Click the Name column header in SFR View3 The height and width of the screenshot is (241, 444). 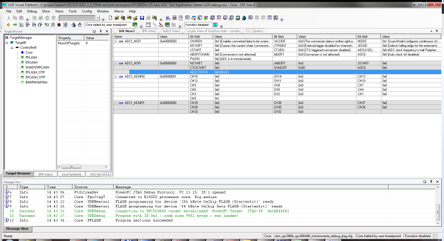click(x=136, y=36)
